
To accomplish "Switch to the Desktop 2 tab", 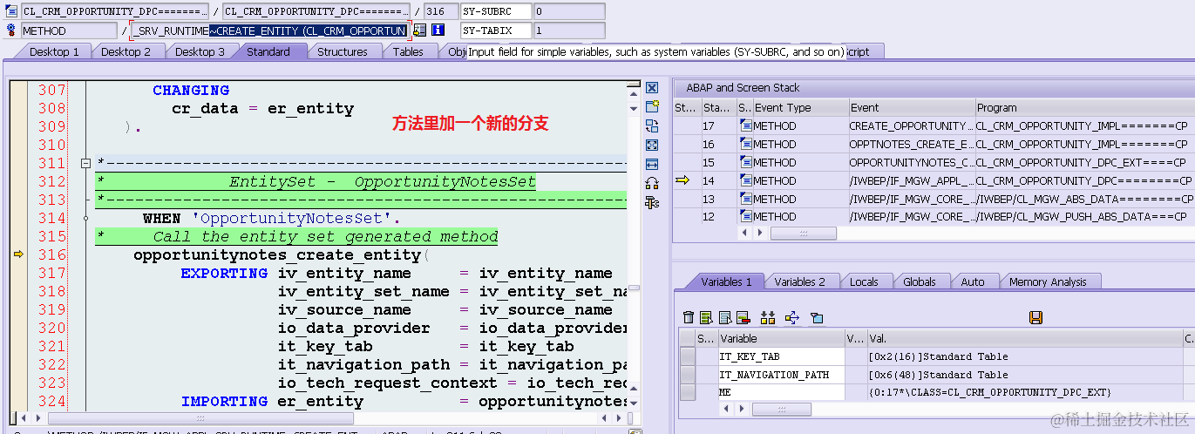I will click(126, 51).
